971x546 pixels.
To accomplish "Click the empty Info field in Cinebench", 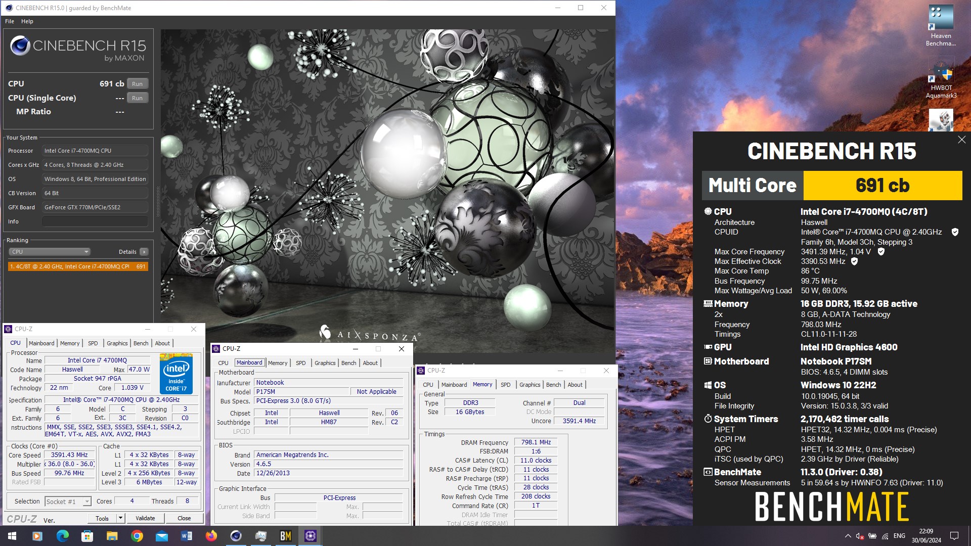I will (95, 221).
